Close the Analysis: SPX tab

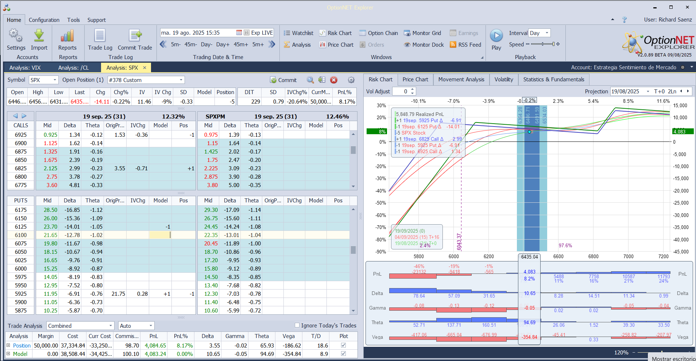(x=144, y=67)
